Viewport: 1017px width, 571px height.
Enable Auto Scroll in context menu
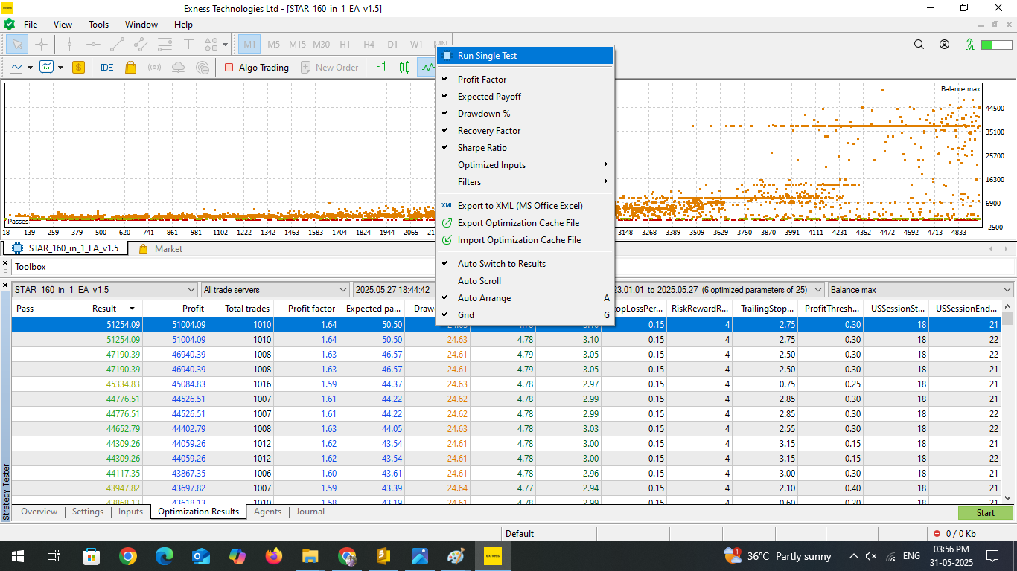[x=479, y=281]
